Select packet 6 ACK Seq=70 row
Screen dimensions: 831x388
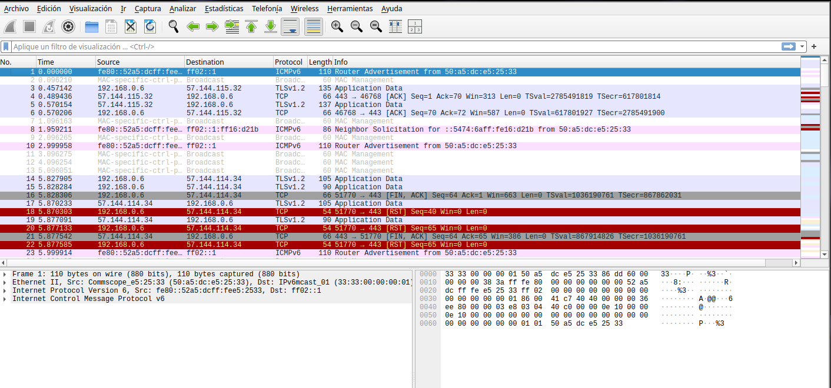[x=400, y=113]
